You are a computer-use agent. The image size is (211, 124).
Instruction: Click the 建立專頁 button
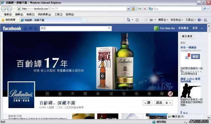(187, 36)
